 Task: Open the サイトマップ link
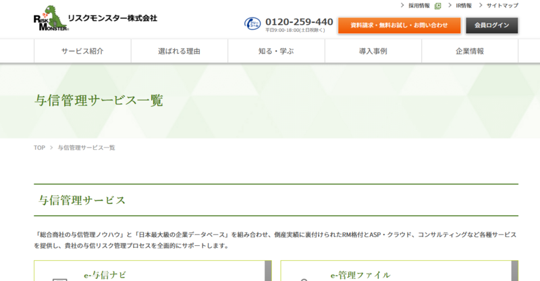[x=502, y=5]
